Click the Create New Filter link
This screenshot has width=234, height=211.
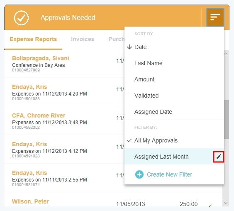point(169,174)
